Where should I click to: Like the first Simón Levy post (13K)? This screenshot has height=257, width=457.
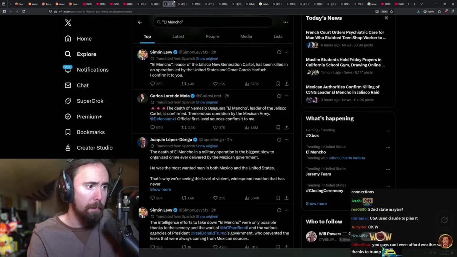tap(219, 84)
